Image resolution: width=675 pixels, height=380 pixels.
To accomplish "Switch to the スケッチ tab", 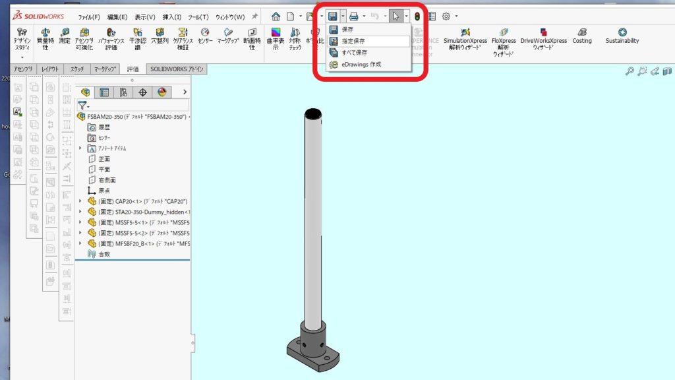I will [77, 69].
